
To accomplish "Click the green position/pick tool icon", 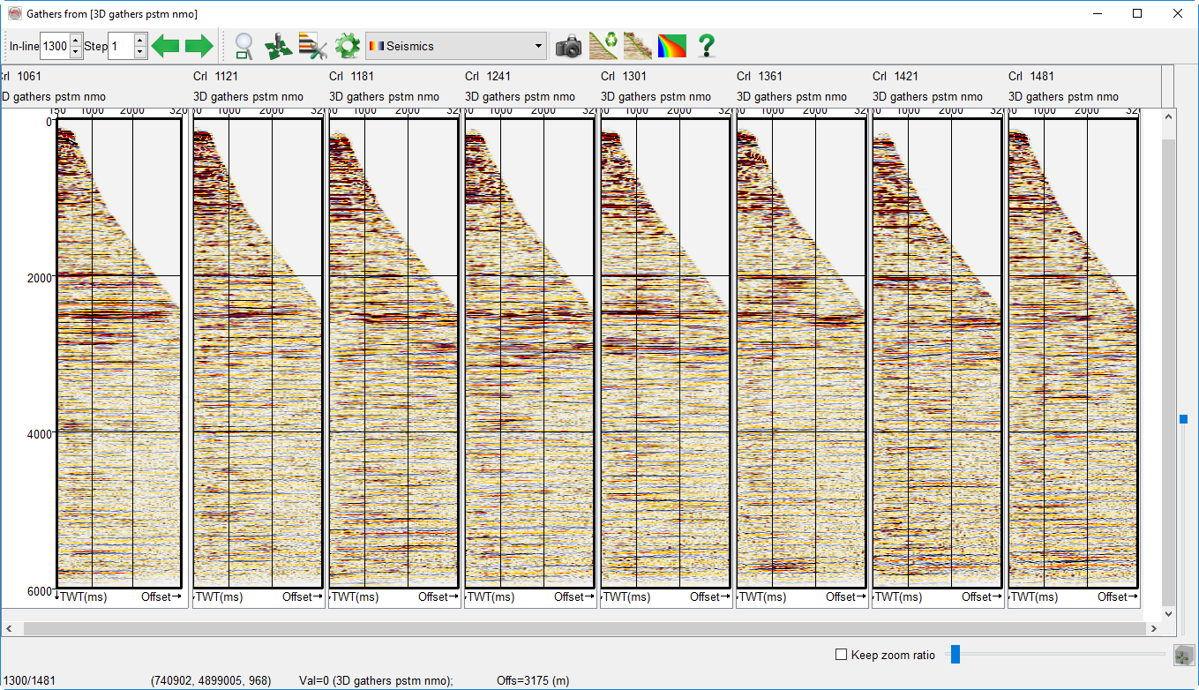I will coord(279,46).
